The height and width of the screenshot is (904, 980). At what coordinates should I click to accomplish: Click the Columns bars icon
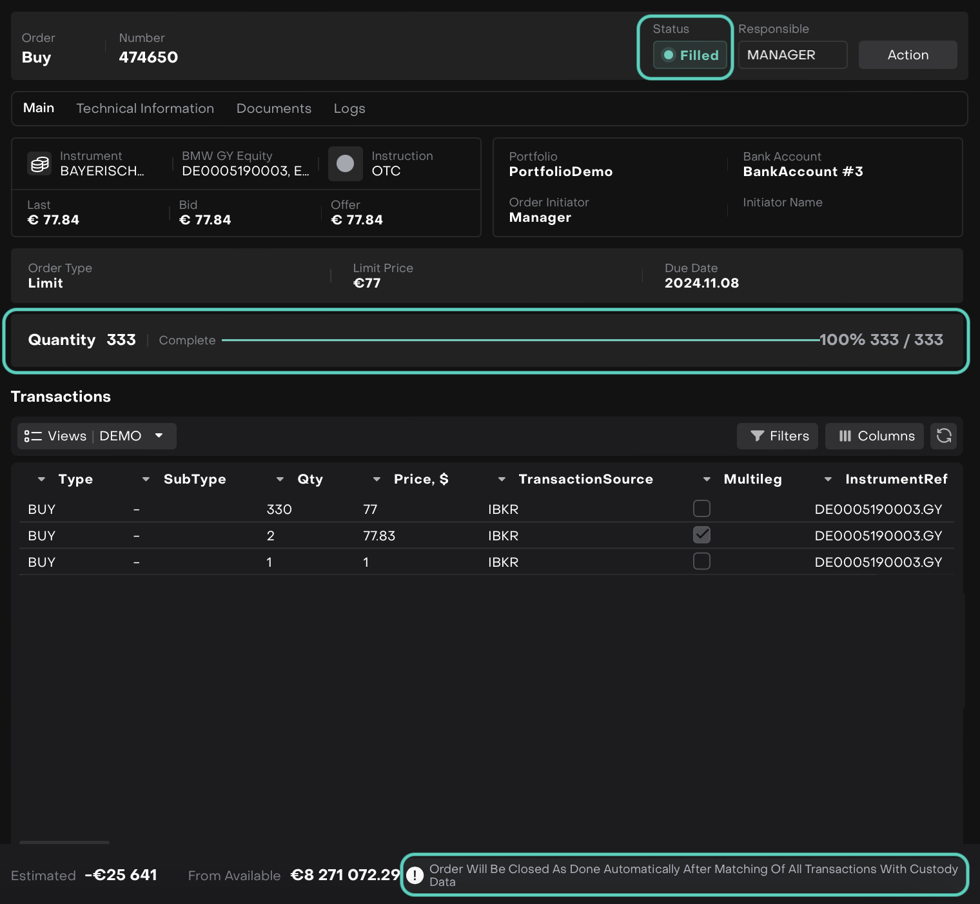845,436
